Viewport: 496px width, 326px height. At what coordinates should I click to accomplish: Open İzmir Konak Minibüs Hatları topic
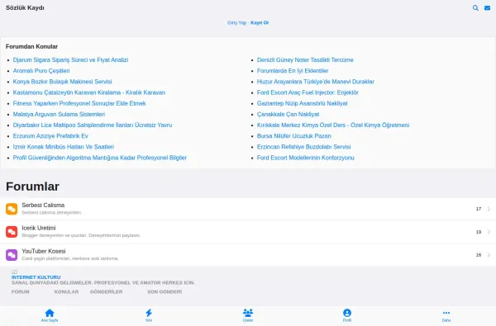pyautogui.click(x=64, y=147)
